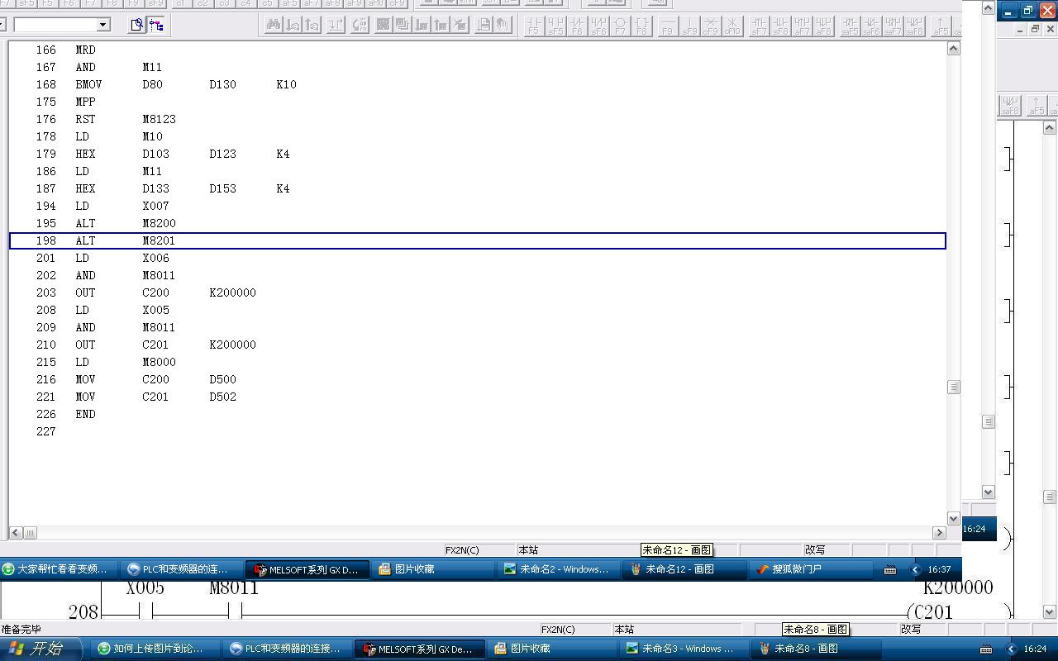
Task: Click the vertical scrollbar thumb of the list
Action: coord(953,387)
